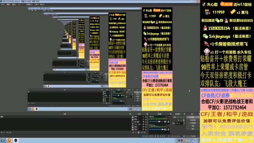Open transition properties gear icon
The image size is (254, 143).
coord(184,120)
